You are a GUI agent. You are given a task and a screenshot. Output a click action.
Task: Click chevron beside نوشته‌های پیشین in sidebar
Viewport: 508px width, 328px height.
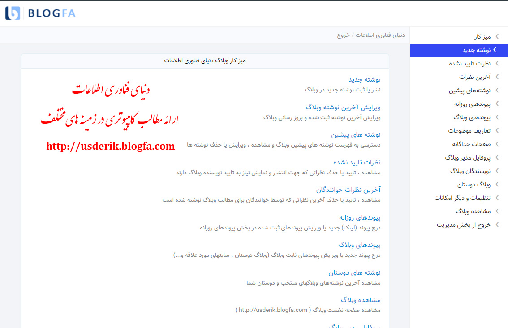click(x=497, y=91)
